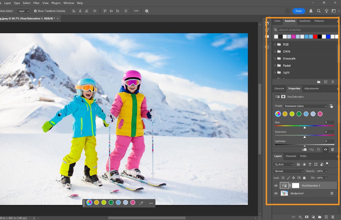Image resolution: width=341 pixels, height=220 pixels.
Task: Enable the lock transparent pixels option
Action: coord(283,178)
